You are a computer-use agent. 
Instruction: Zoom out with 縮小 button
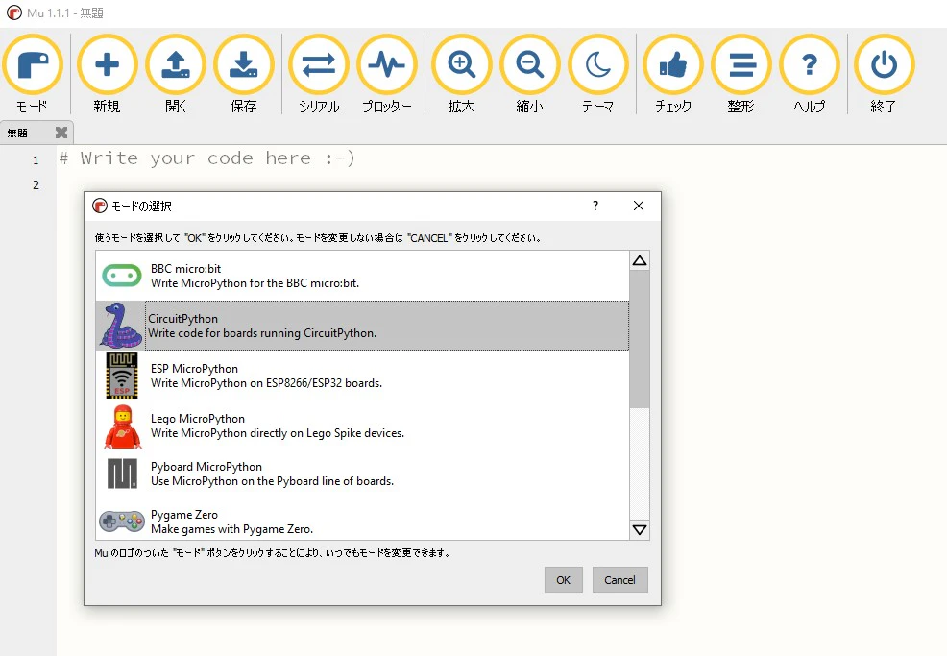point(529,74)
